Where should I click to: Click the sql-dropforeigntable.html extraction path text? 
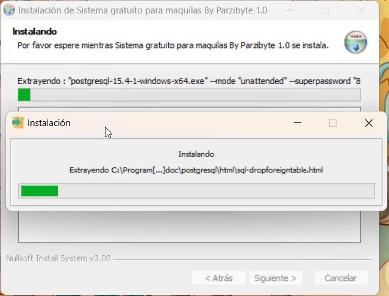(196, 170)
